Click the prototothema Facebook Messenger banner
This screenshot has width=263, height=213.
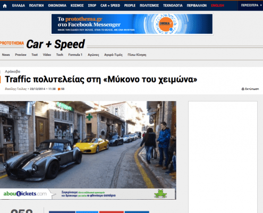132,24
